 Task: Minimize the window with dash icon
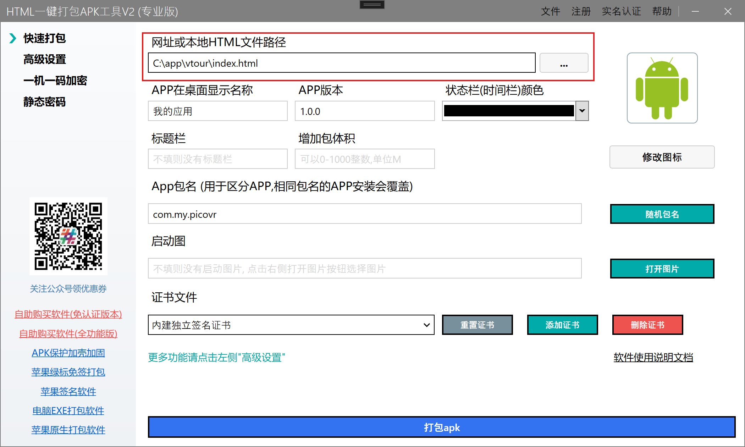695,11
